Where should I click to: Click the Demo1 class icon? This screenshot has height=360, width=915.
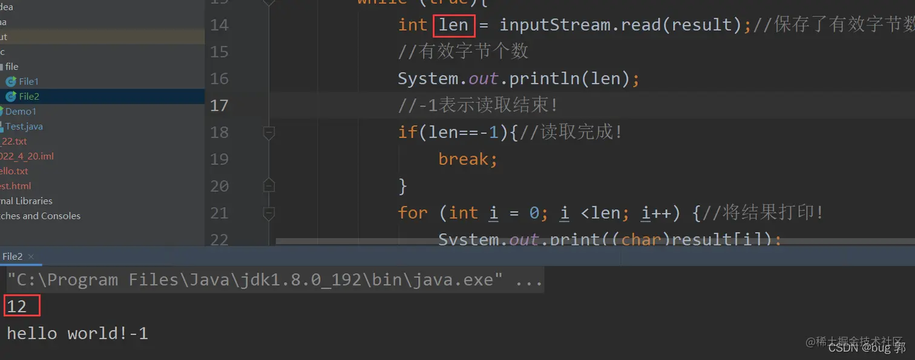(2, 111)
